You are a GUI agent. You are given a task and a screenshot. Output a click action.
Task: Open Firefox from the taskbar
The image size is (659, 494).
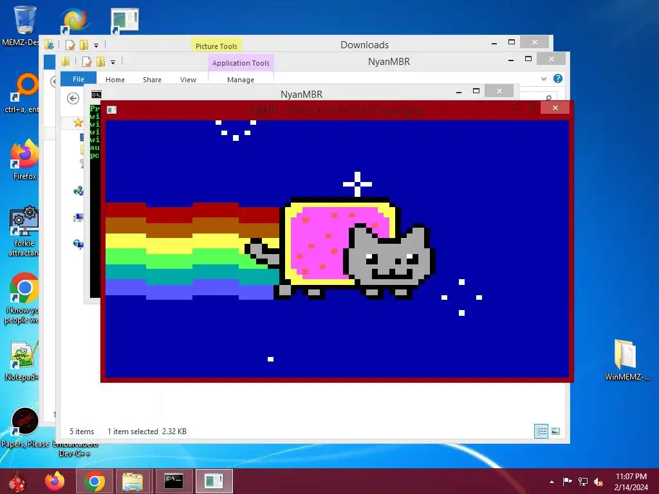[55, 481]
